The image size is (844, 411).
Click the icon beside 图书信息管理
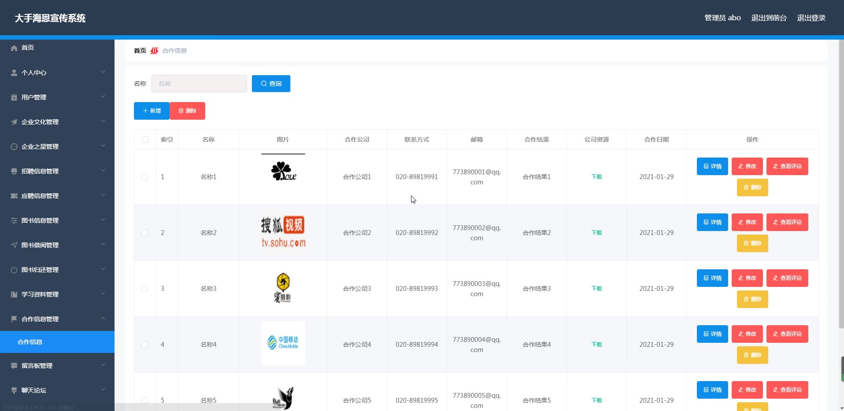pyautogui.click(x=14, y=220)
